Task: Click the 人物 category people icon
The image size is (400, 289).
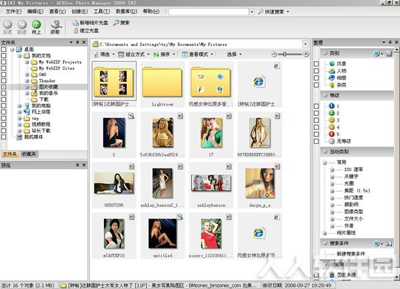Action: (x=332, y=71)
